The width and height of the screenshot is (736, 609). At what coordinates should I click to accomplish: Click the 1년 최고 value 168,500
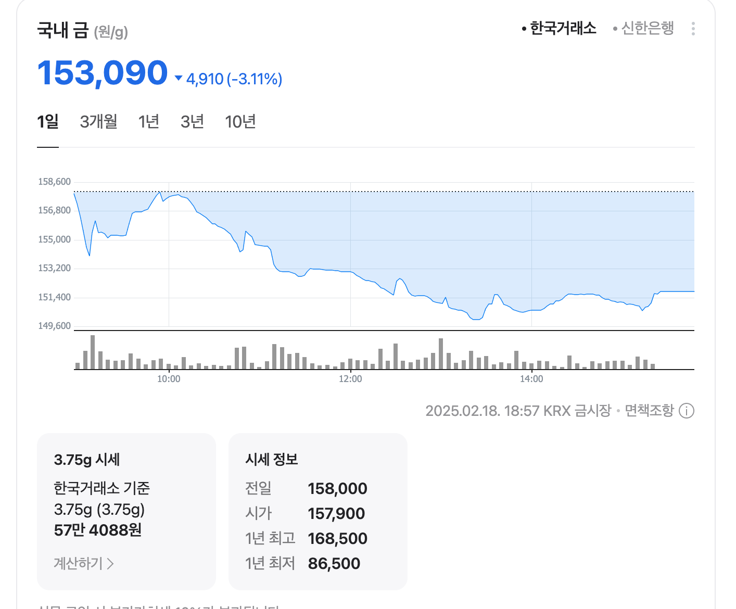[337, 538]
